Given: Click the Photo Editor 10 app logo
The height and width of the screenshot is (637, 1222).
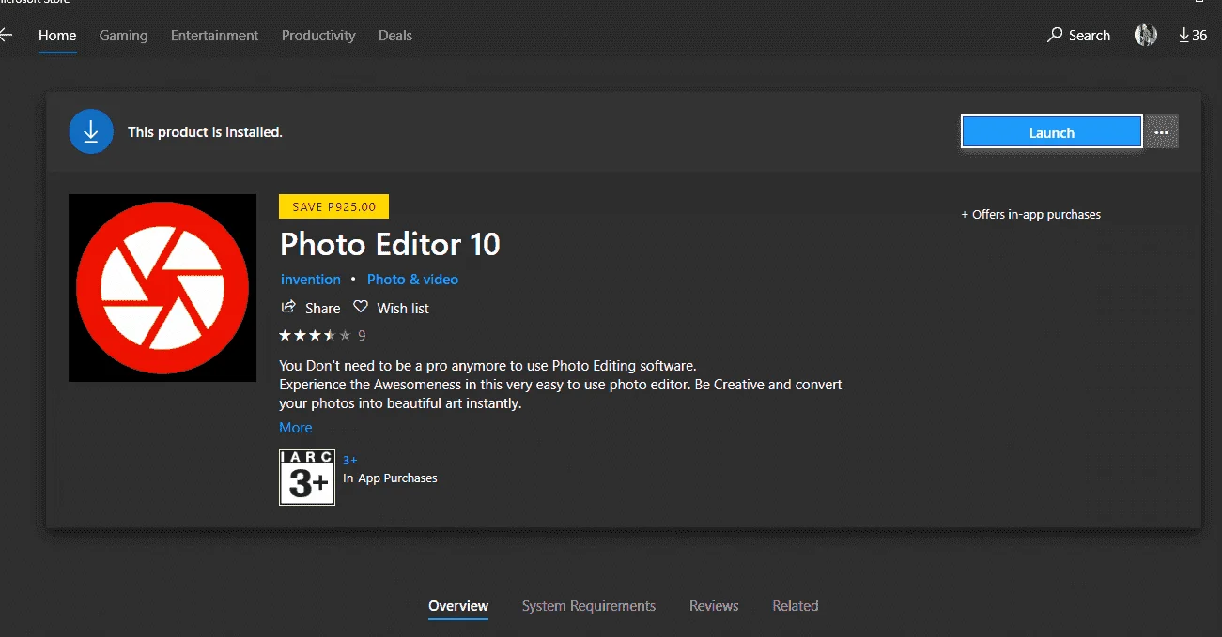Looking at the screenshot, I should coord(162,288).
